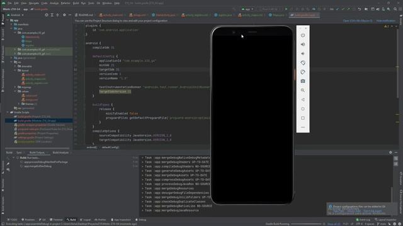This screenshot has height=226, width=403.
Task: Click Hide notification link
Action: point(386,21)
